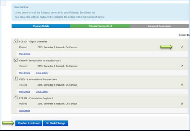Image resolution: width=190 pixels, height=131 pixels.
Task: Click the E icon beside FIP001 International Perspectives
Action: click(15, 78)
